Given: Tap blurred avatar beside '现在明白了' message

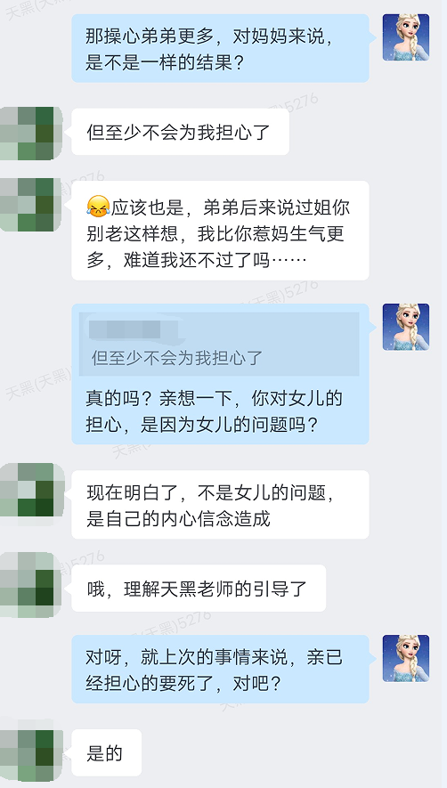Looking at the screenshot, I should pyautogui.click(x=32, y=490).
